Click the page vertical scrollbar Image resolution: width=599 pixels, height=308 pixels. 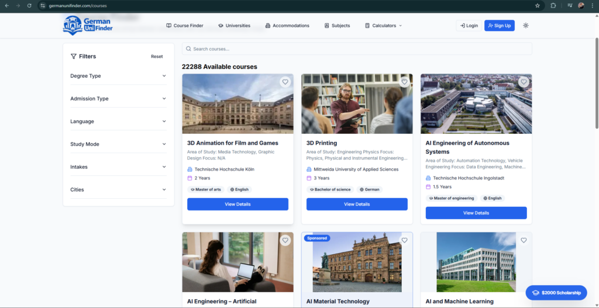coord(597,83)
